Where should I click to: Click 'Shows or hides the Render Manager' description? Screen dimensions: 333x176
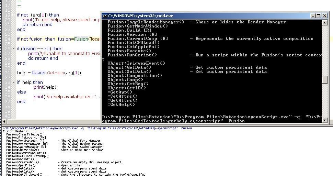click(x=241, y=22)
